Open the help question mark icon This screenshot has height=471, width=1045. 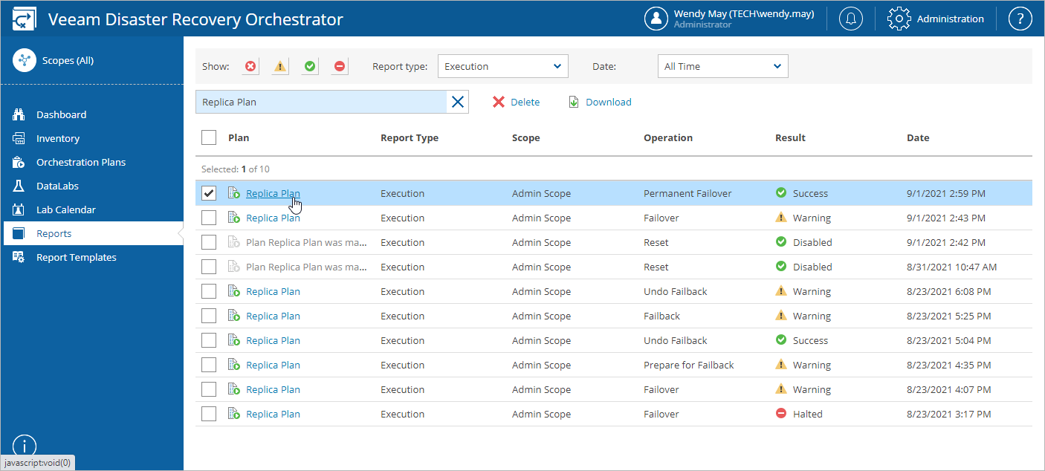[x=1020, y=19]
